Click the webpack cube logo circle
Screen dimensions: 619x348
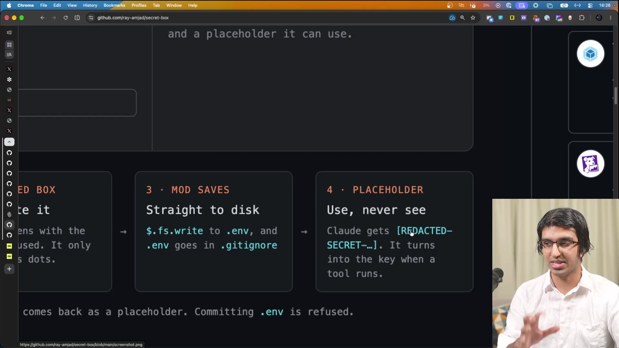[590, 54]
